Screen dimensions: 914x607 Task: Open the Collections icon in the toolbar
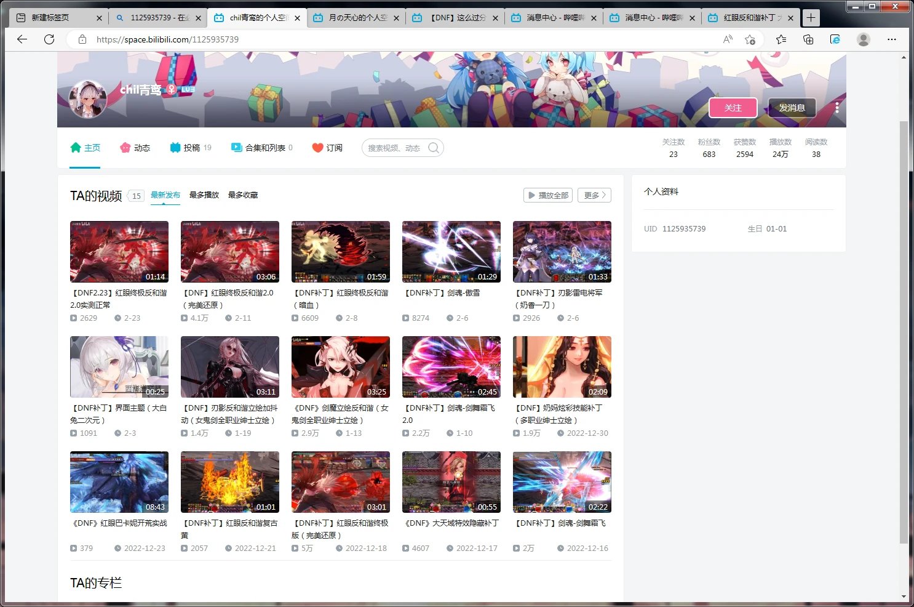click(808, 39)
